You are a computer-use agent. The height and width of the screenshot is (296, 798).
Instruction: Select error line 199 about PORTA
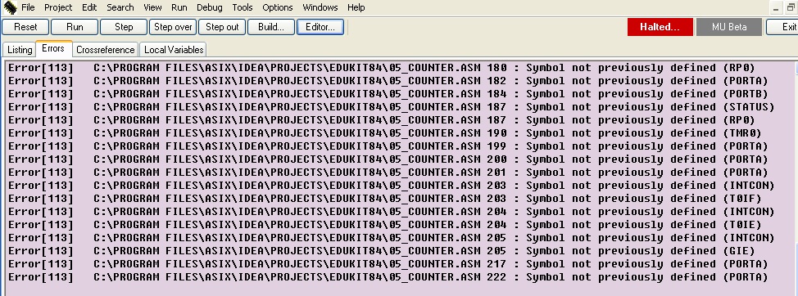(x=388, y=146)
